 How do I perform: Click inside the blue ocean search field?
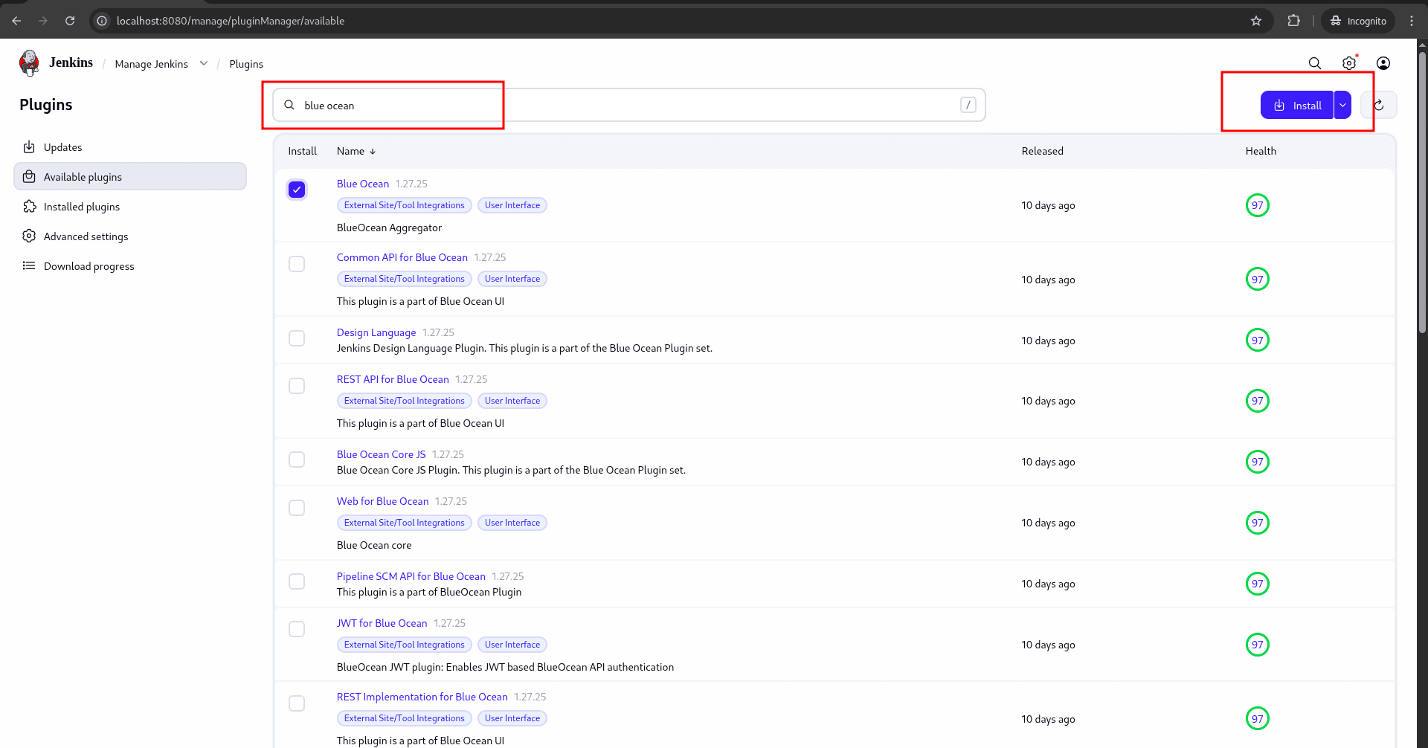click(x=387, y=105)
